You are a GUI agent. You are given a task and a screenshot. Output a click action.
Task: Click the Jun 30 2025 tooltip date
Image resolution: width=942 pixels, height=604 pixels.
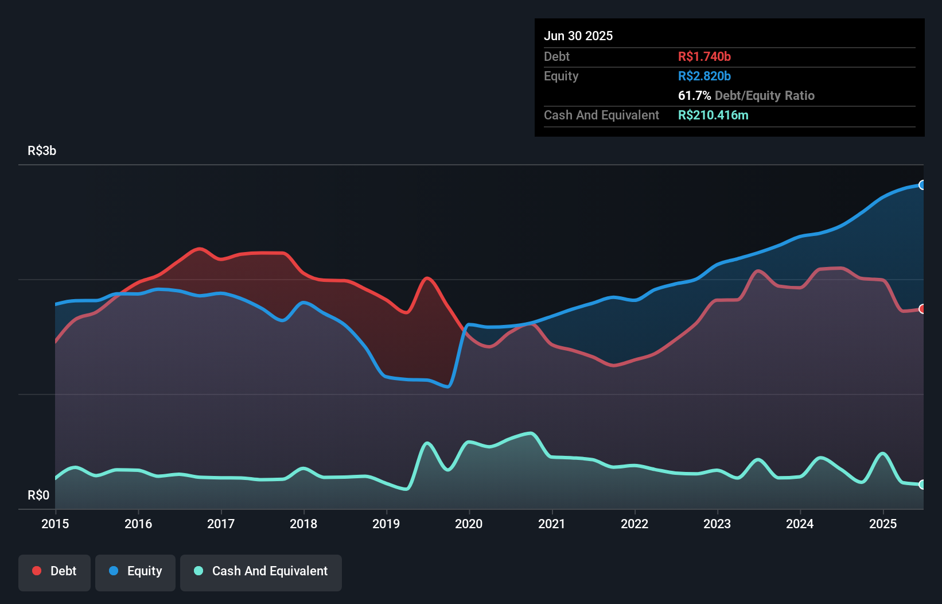point(578,36)
